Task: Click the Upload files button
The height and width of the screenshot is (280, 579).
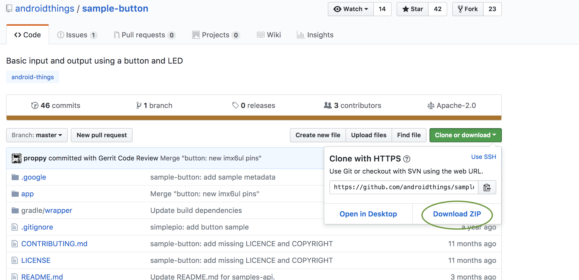Action: 369,135
